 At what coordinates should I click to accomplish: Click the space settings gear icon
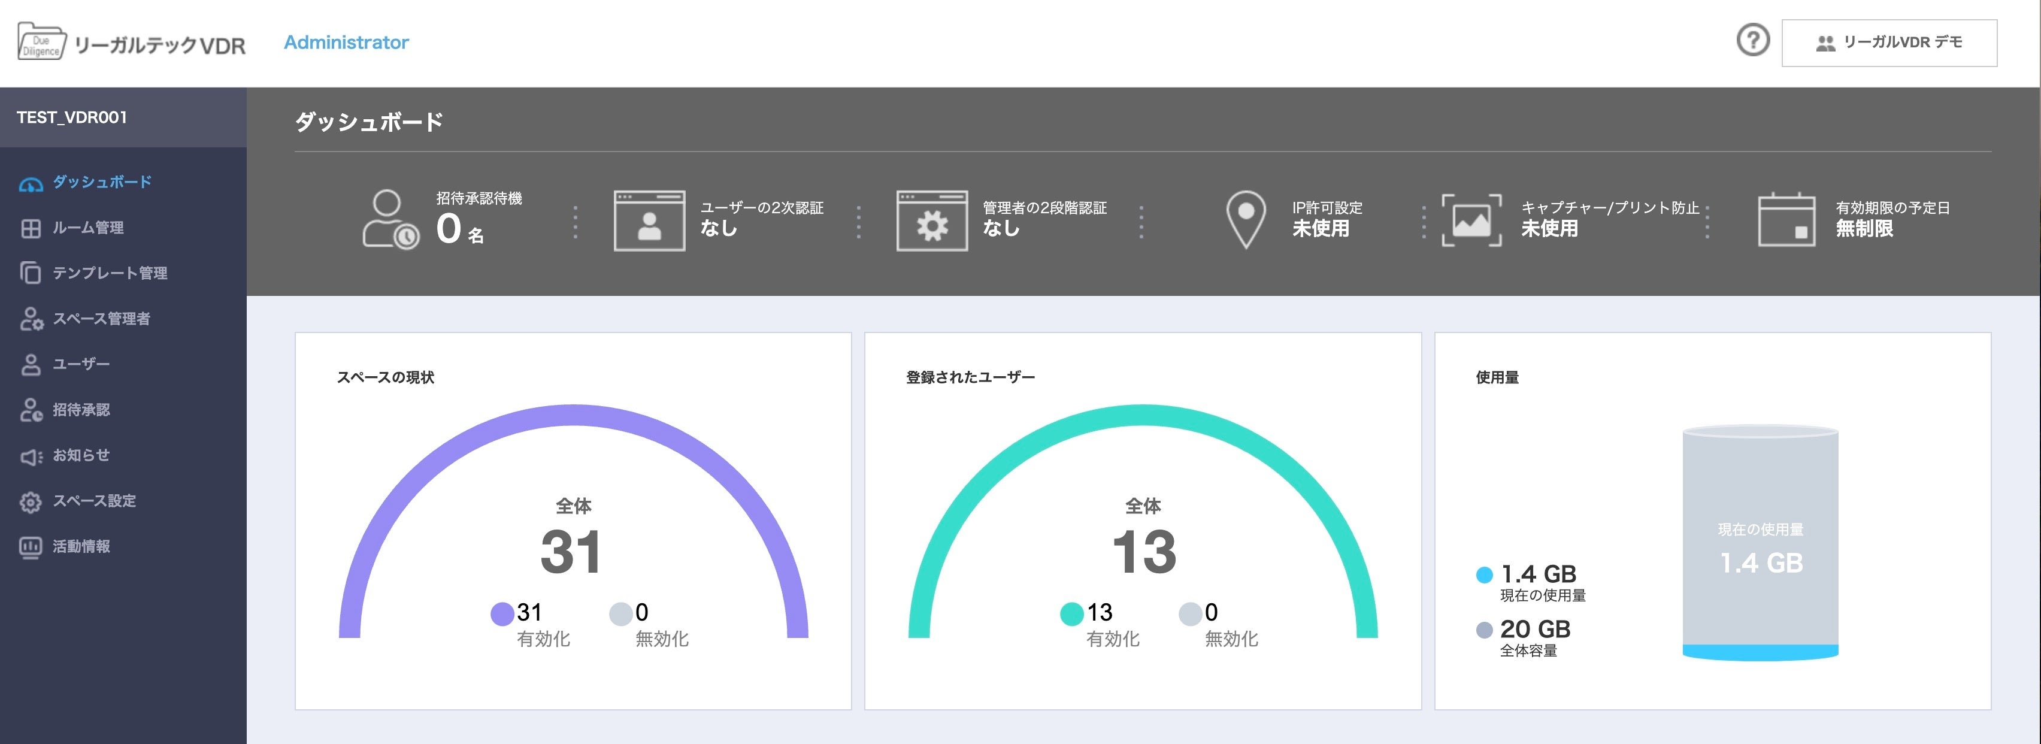click(x=30, y=503)
